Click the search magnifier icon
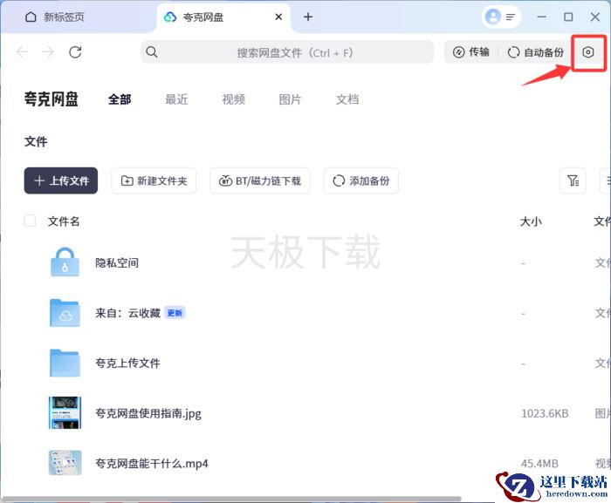611x503 pixels. pos(152,51)
